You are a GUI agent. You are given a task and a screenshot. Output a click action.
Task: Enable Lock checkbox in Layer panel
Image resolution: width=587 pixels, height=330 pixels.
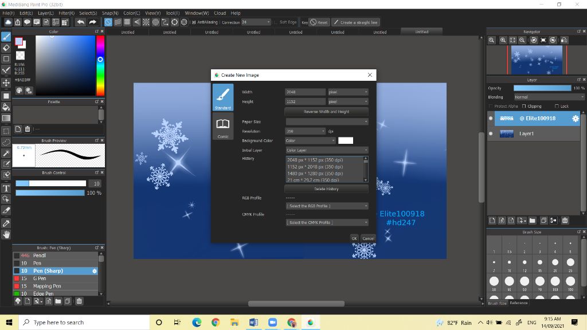[557, 106]
